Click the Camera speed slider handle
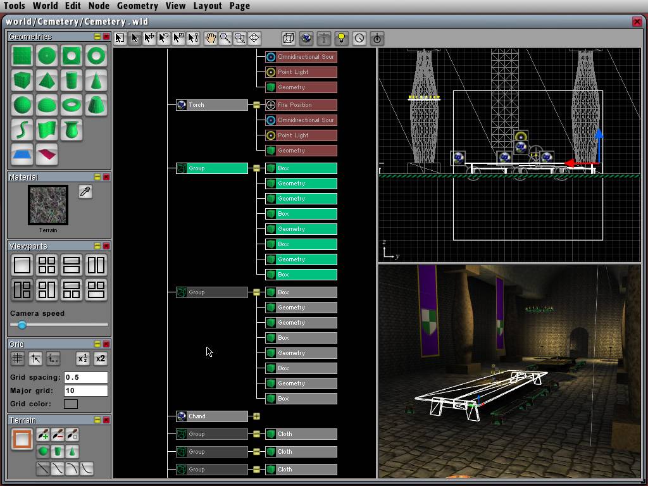The height and width of the screenshot is (486, 648). [x=22, y=325]
